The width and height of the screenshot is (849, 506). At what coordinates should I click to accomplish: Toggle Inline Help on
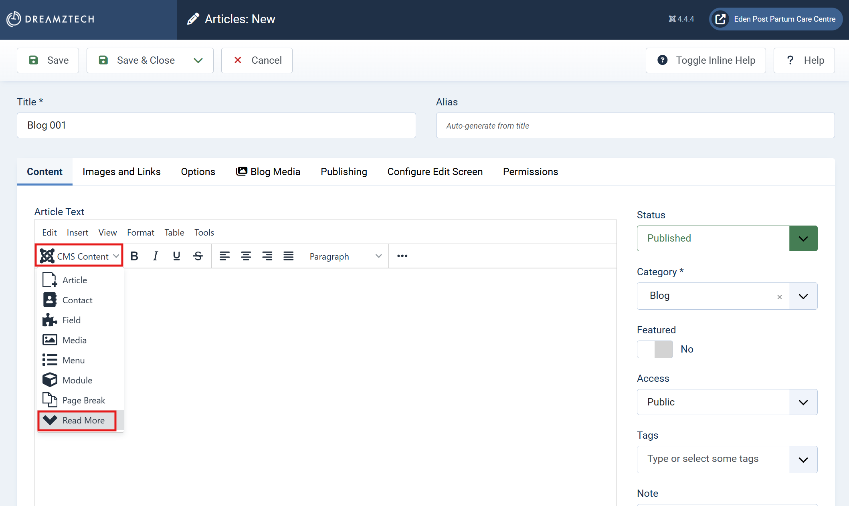706,60
